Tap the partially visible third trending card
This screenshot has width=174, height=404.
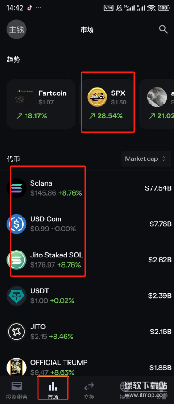click(x=157, y=104)
